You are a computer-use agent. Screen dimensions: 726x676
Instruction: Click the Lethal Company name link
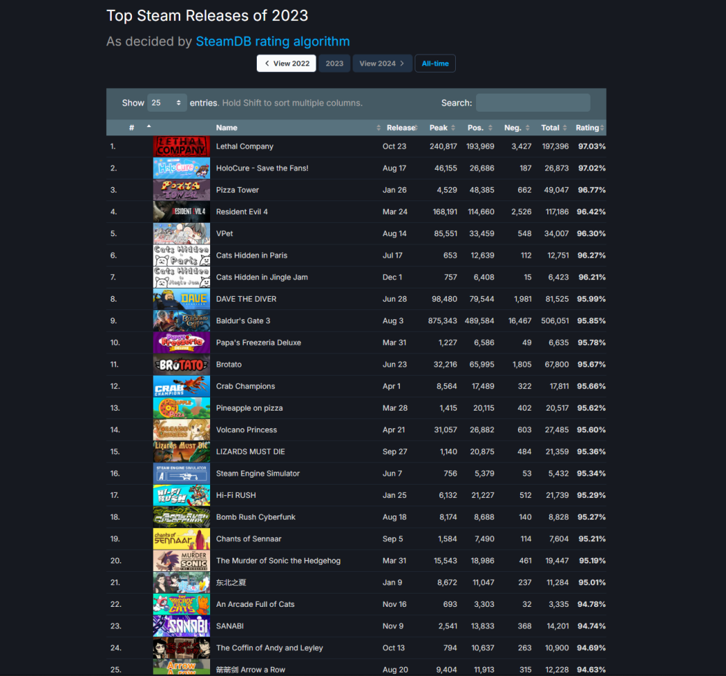[244, 147]
